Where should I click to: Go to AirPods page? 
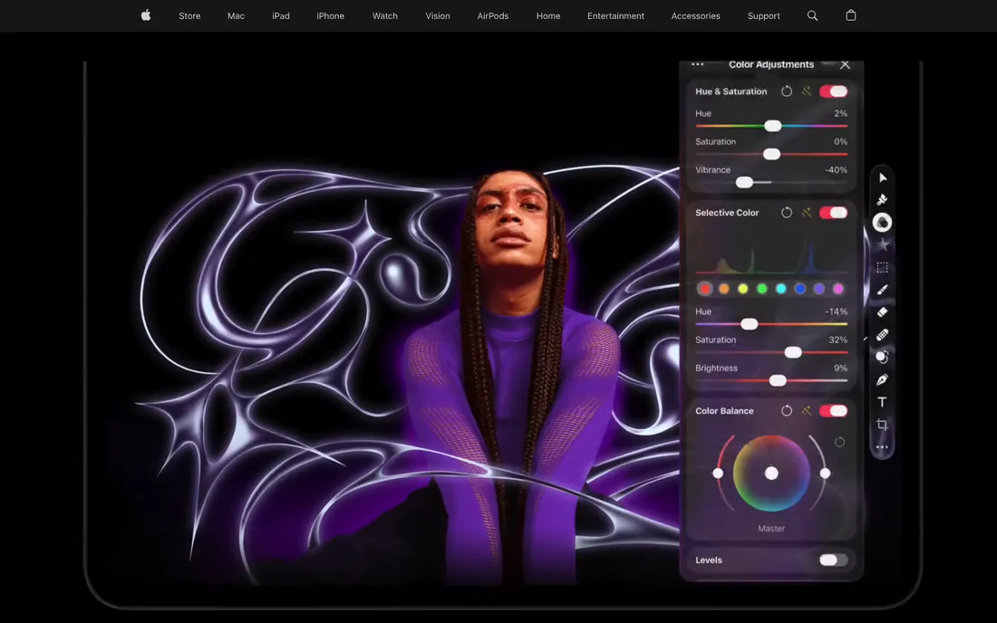tap(493, 16)
